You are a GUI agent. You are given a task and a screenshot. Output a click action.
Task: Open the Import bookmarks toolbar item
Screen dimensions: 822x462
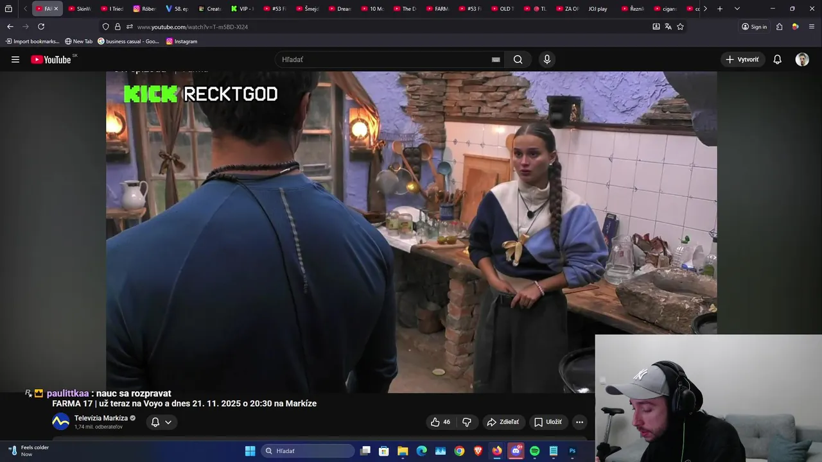[32, 41]
